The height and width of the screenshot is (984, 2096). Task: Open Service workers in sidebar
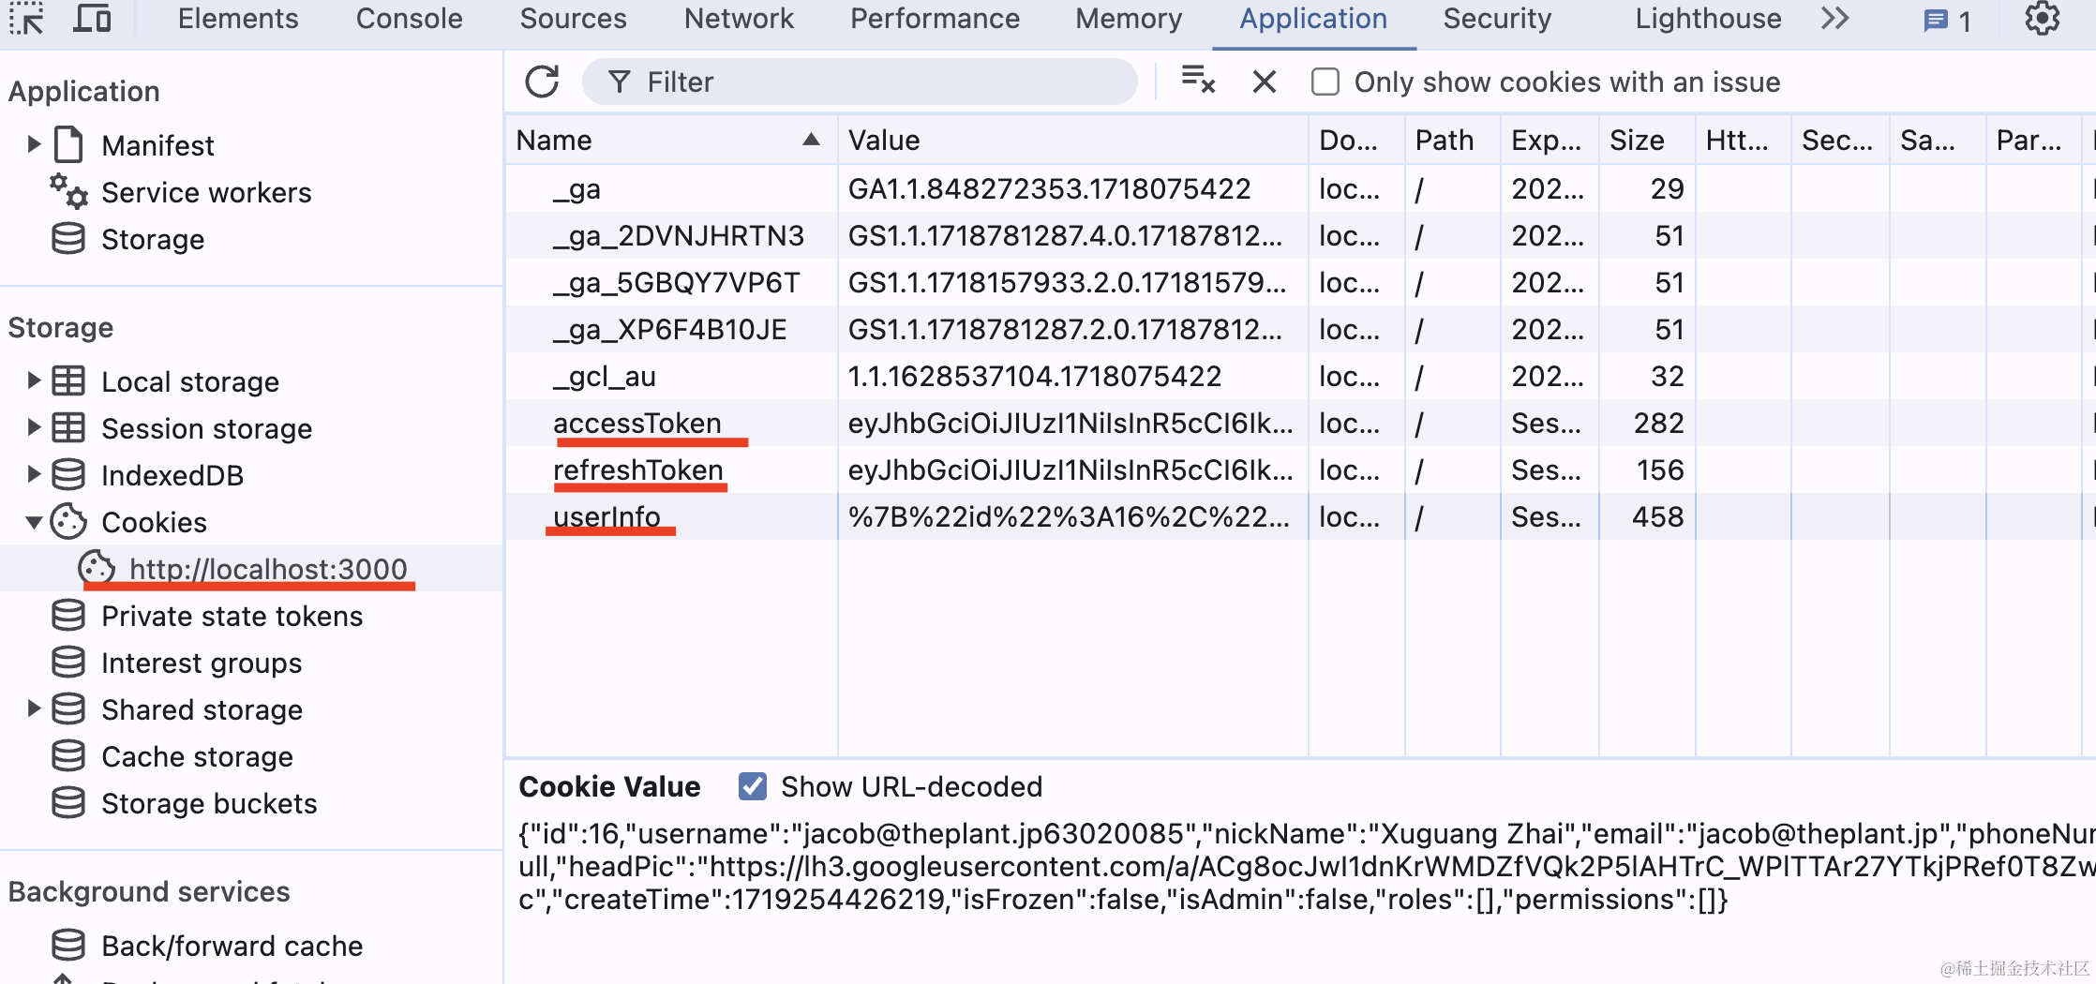click(206, 192)
